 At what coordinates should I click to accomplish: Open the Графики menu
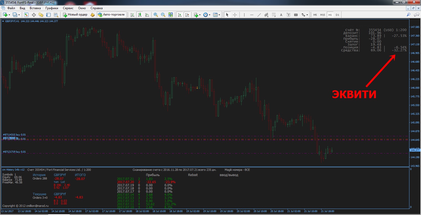coord(52,8)
